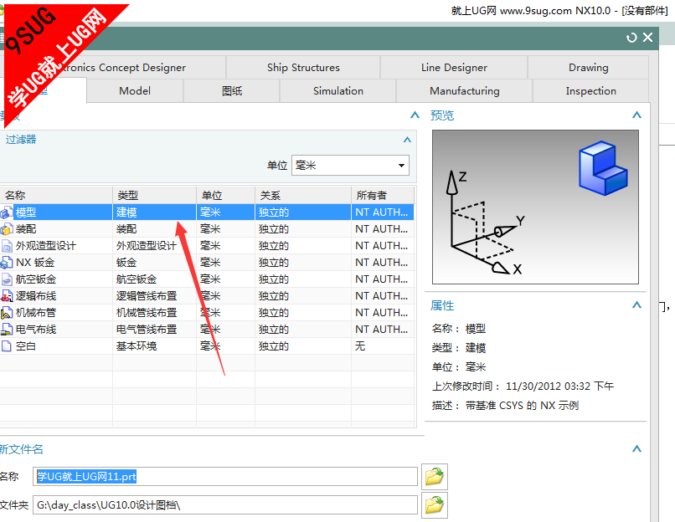
Task: Sort by 单位 column header
Action: coord(225,195)
